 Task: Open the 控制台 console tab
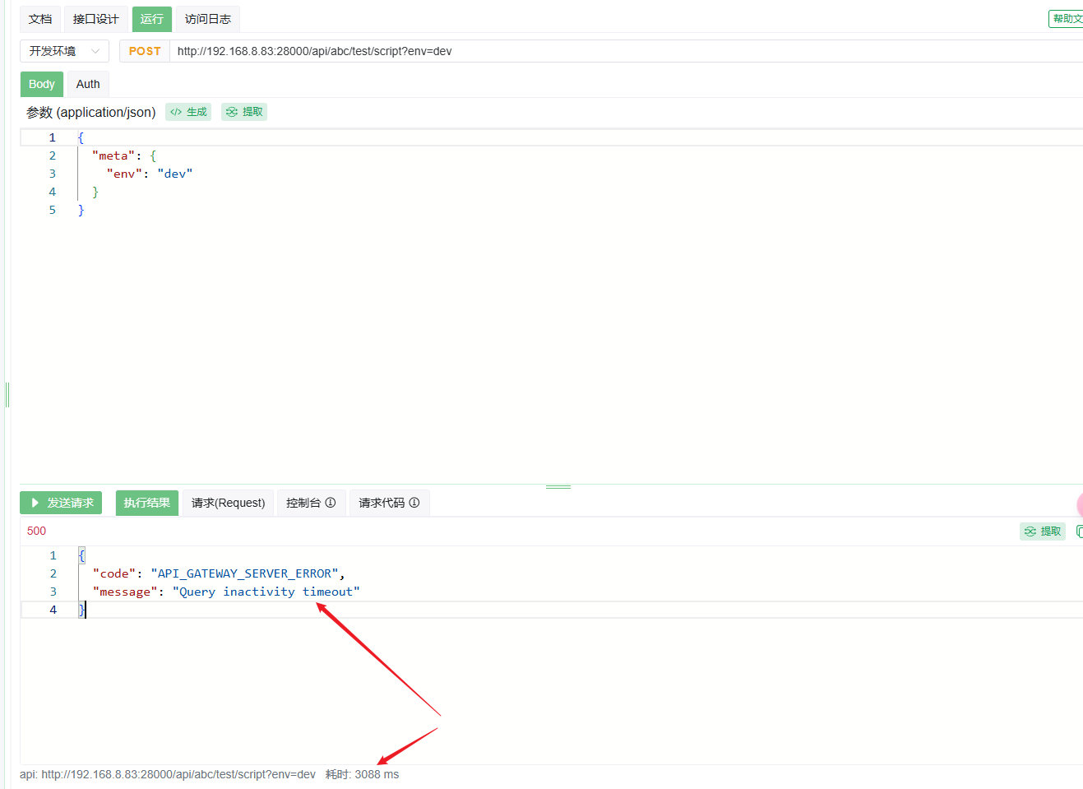(x=303, y=503)
